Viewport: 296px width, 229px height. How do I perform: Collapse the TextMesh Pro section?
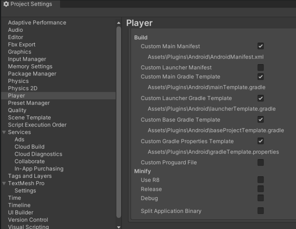[x=4, y=183]
